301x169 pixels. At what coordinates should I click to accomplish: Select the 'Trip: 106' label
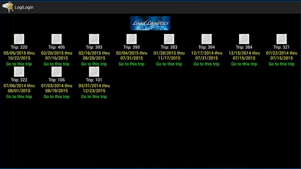click(x=57, y=80)
